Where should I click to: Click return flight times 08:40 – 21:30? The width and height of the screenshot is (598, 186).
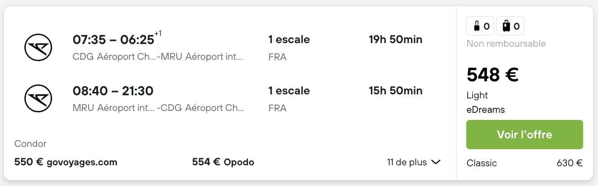[x=113, y=91]
